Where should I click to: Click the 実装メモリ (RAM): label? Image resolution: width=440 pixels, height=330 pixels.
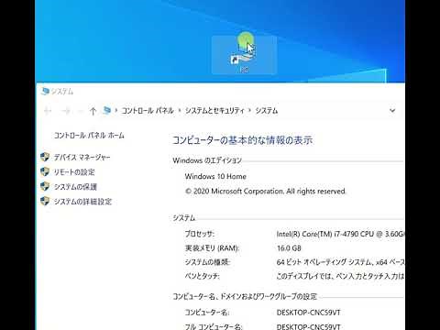coord(212,248)
